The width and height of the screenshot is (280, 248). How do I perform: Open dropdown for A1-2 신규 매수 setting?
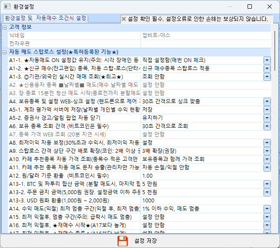coord(267,68)
